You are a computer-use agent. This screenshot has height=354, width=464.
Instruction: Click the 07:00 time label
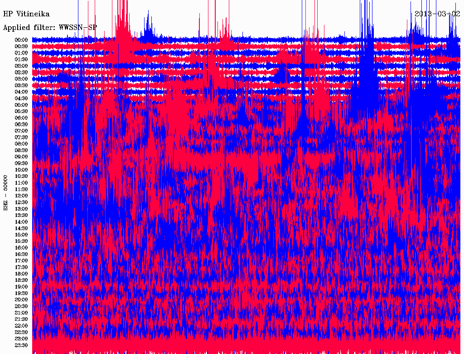click(21, 131)
